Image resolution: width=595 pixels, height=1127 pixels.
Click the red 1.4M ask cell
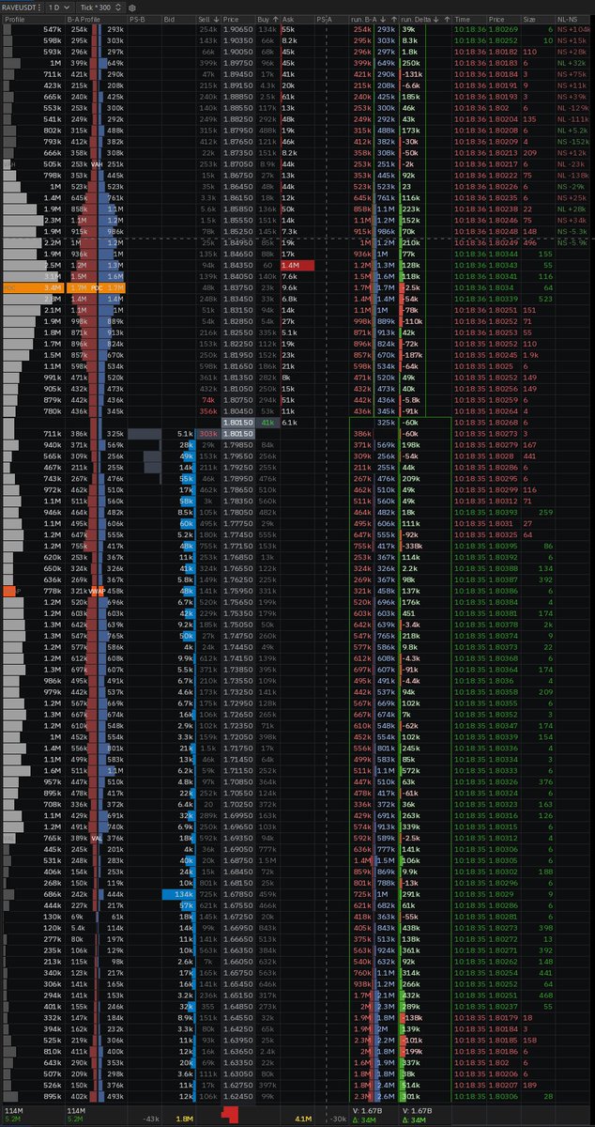coord(297,266)
